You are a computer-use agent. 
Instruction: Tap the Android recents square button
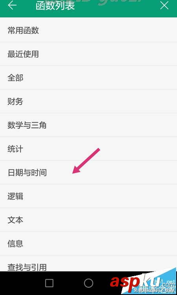pyautogui.click(x=49, y=283)
